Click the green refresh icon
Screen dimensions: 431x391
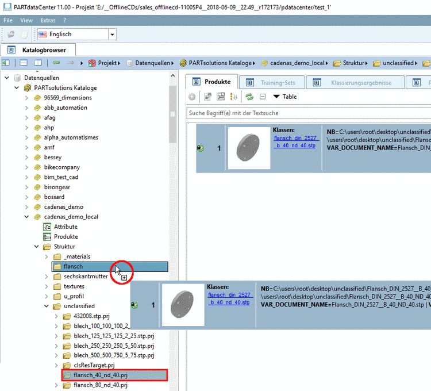click(249, 97)
